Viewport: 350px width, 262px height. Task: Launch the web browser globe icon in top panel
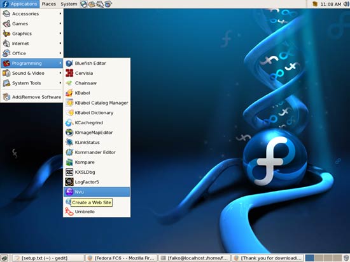83,4
